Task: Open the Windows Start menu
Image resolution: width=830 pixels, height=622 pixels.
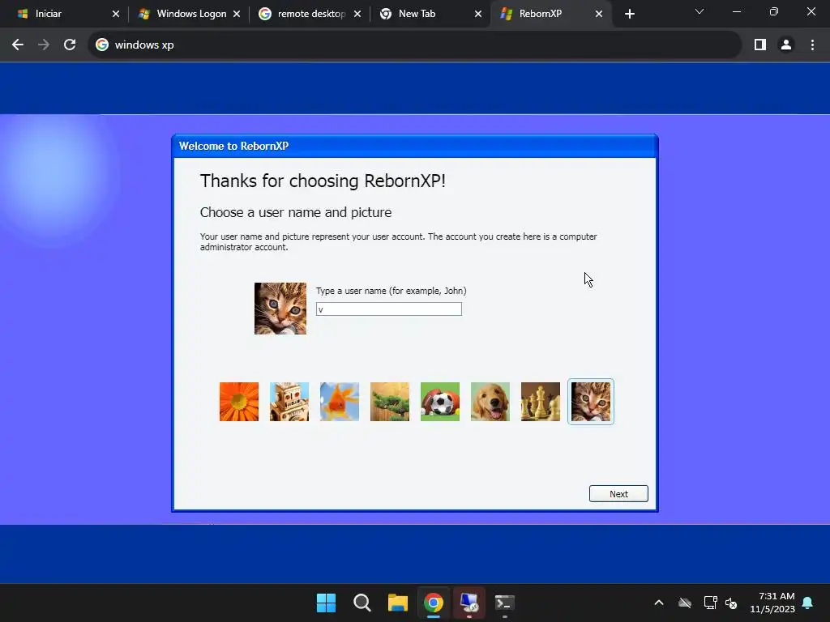Action: 326,603
